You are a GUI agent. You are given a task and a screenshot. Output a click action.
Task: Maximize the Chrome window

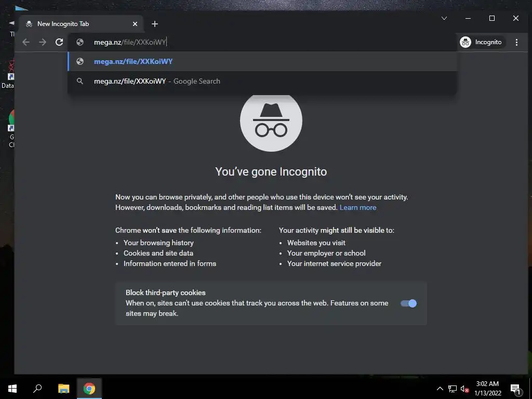point(492,18)
